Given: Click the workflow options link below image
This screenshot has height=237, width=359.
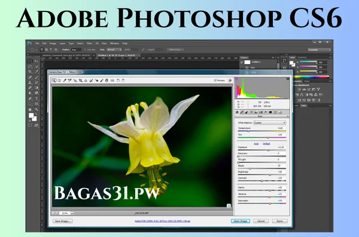Looking at the screenshot, I should (162, 221).
